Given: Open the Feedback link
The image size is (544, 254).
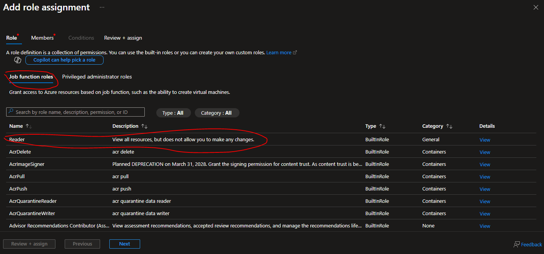Looking at the screenshot, I should 531,244.
